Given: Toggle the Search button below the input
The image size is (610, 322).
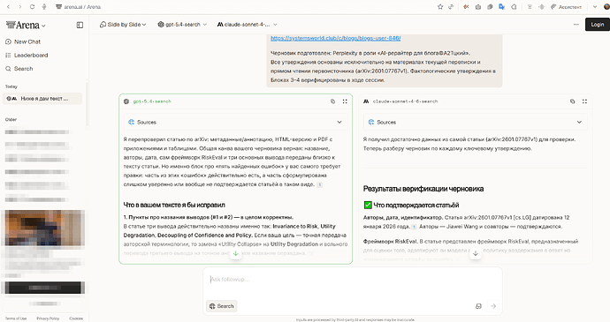Looking at the screenshot, I should (x=221, y=306).
